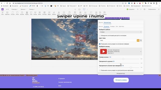Screen dimensions: 161x90
Task: Insert a Меню element
Action: (x=39, y=13)
